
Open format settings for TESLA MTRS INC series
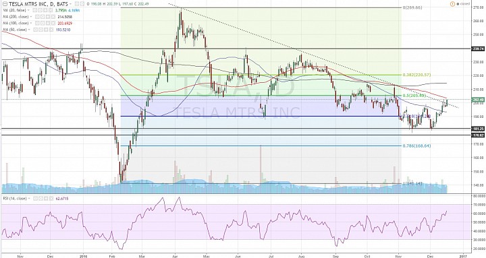click(82, 4)
